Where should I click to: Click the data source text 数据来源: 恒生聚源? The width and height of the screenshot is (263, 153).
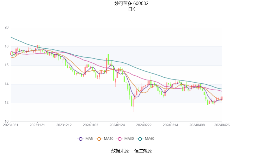[131, 151]
